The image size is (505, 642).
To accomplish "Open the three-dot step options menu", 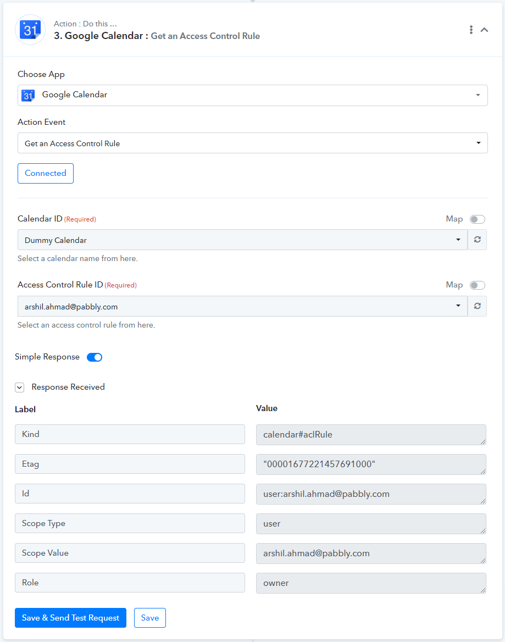I will [471, 30].
